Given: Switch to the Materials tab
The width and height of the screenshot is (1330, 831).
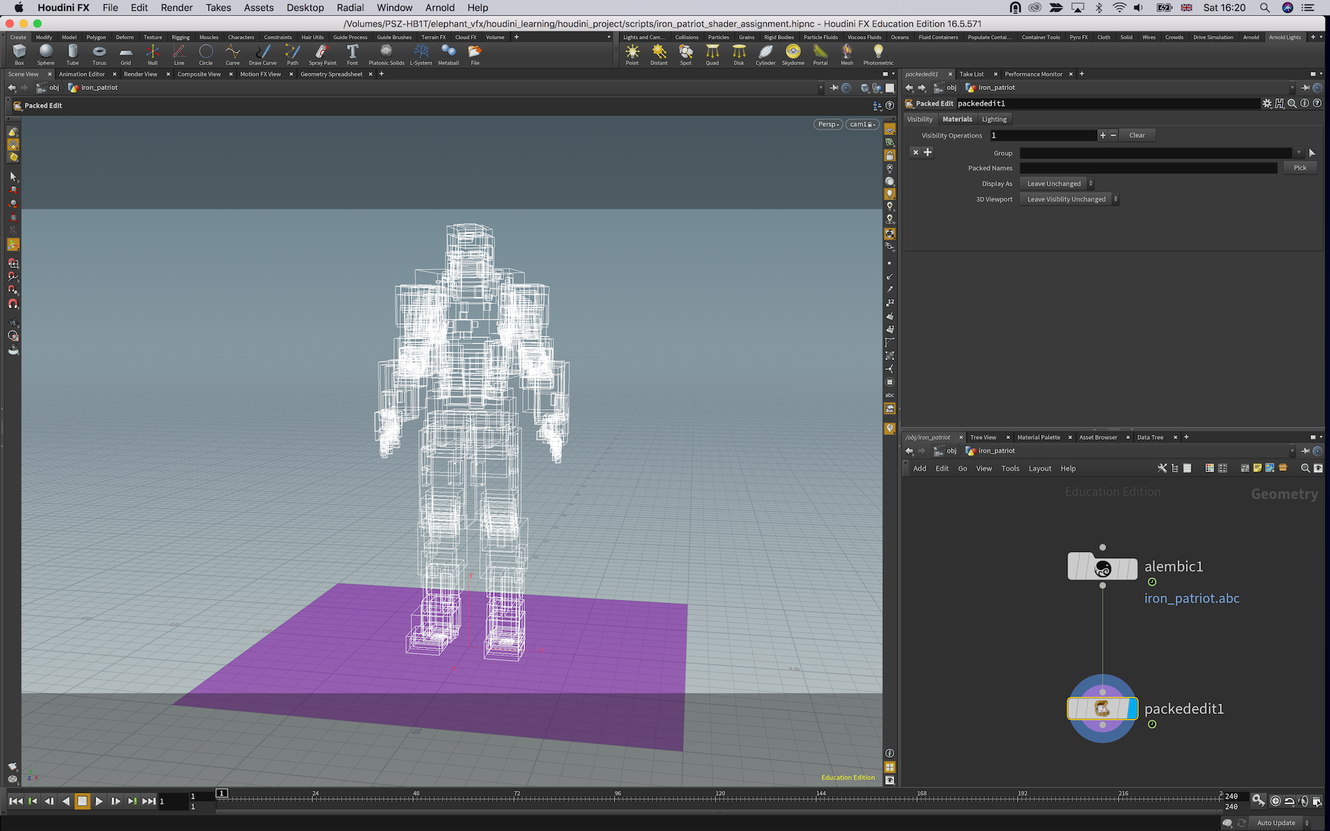Looking at the screenshot, I should (957, 119).
